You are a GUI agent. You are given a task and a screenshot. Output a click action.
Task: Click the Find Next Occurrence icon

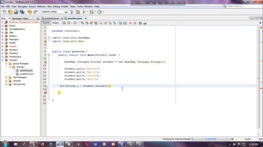click(x=91, y=23)
